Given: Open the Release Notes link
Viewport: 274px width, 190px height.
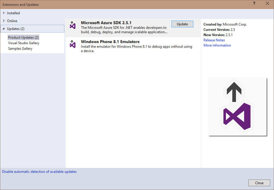Looking at the screenshot, I should click(x=214, y=40).
